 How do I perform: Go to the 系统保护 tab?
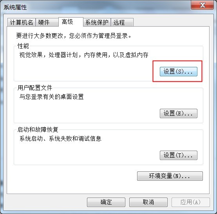(x=97, y=22)
